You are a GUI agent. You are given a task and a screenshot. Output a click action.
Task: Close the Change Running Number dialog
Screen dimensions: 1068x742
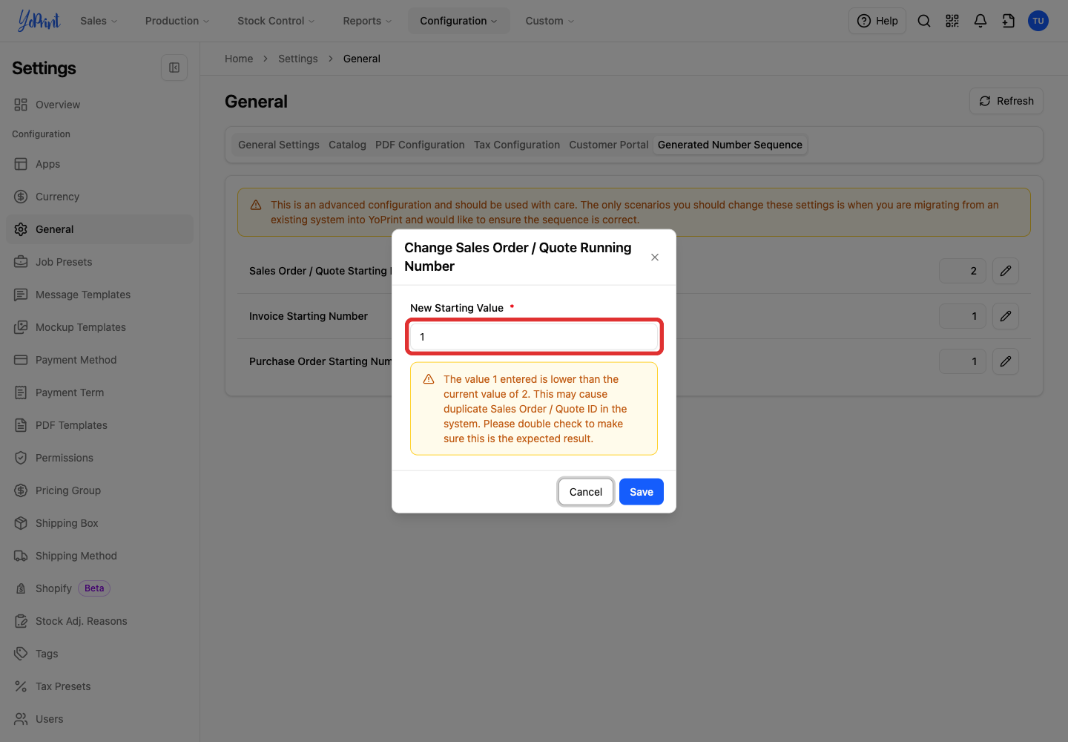tap(655, 257)
